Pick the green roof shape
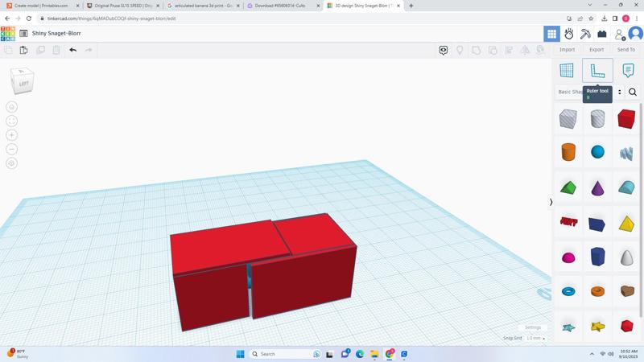 pos(568,188)
